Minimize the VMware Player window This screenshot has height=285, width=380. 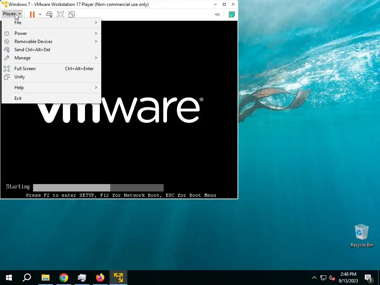pos(216,4)
